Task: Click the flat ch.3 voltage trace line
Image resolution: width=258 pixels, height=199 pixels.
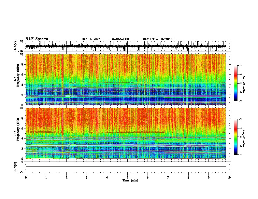Action: point(126,167)
